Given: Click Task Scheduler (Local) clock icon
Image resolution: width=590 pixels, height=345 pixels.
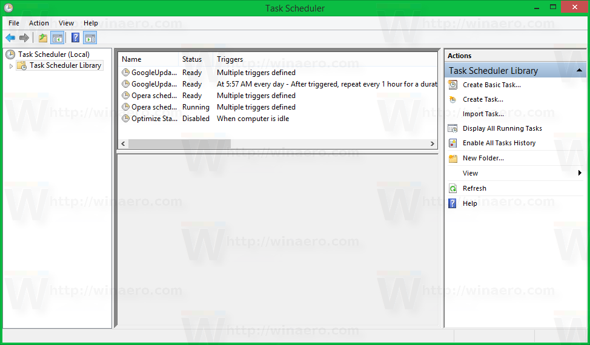Looking at the screenshot, I should tap(10, 54).
